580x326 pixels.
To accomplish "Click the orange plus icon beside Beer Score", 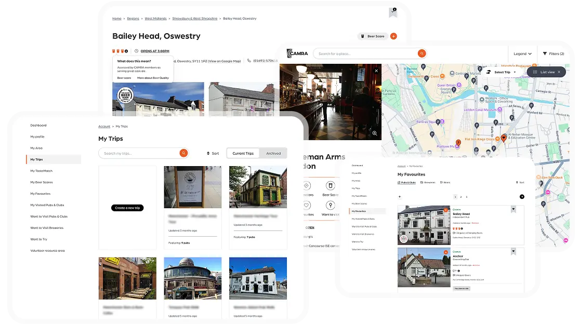I will coord(393,36).
